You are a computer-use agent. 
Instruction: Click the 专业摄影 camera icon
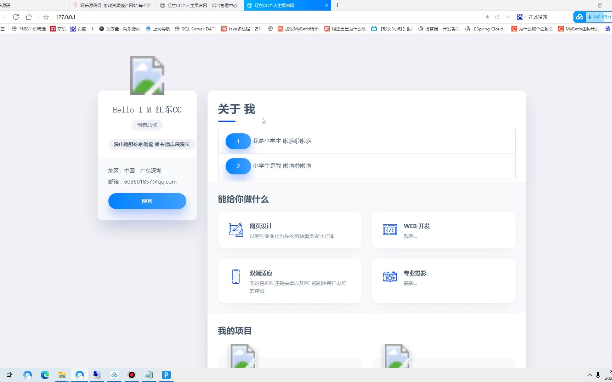point(390,277)
